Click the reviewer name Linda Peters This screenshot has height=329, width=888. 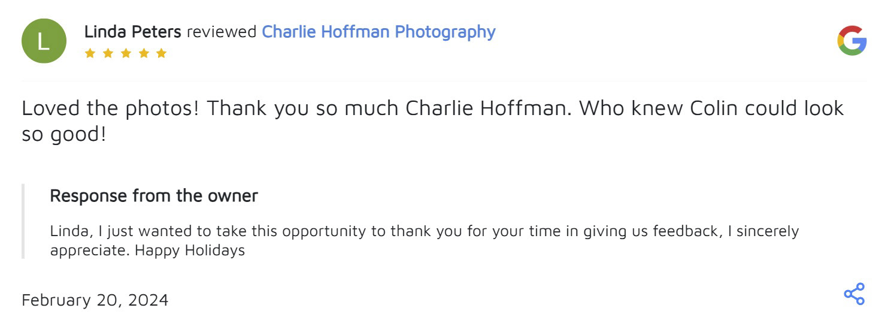tap(132, 32)
